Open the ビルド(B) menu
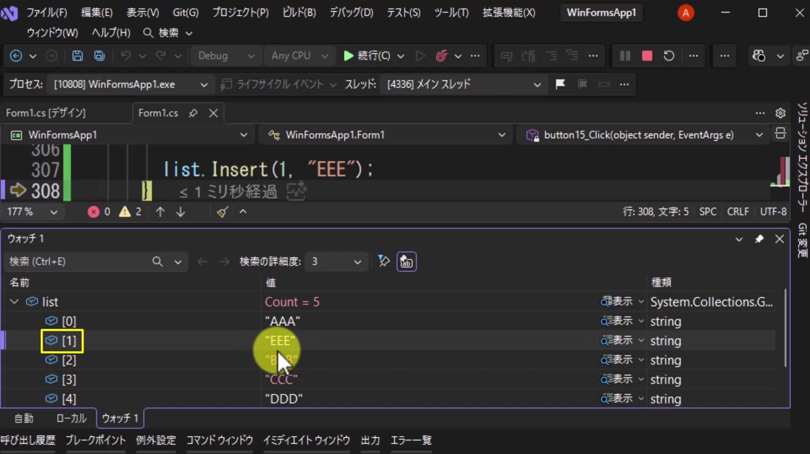The width and height of the screenshot is (810, 454). coord(299,13)
